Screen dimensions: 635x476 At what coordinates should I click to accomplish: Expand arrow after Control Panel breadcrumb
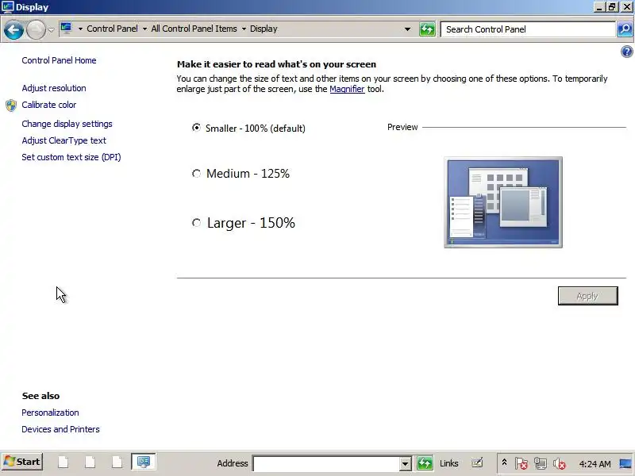click(144, 29)
